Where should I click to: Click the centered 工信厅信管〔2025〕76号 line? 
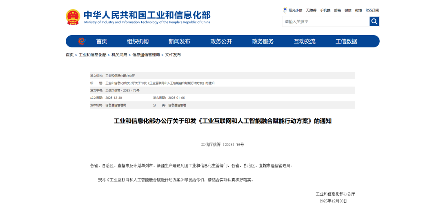point(223,145)
